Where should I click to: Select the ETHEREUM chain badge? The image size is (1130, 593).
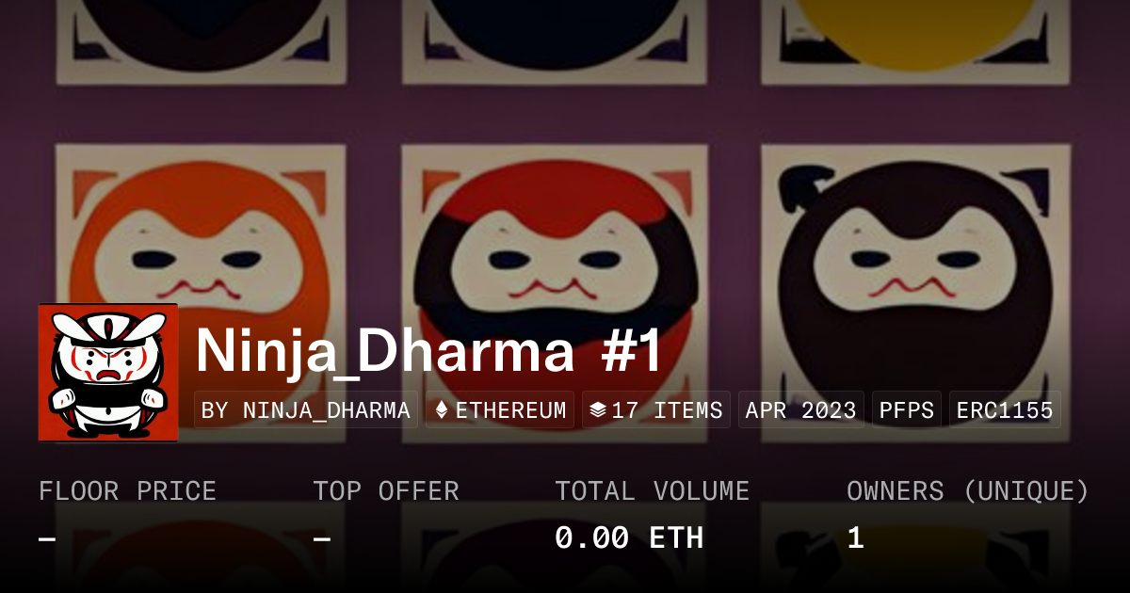click(500, 410)
